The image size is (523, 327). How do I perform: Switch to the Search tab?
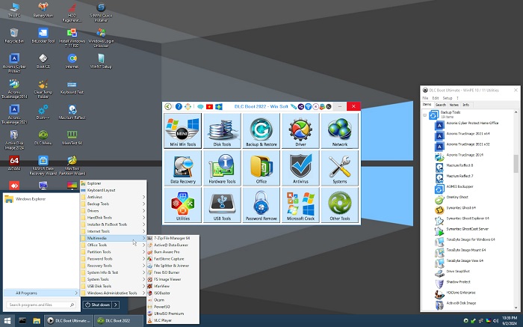(x=440, y=105)
